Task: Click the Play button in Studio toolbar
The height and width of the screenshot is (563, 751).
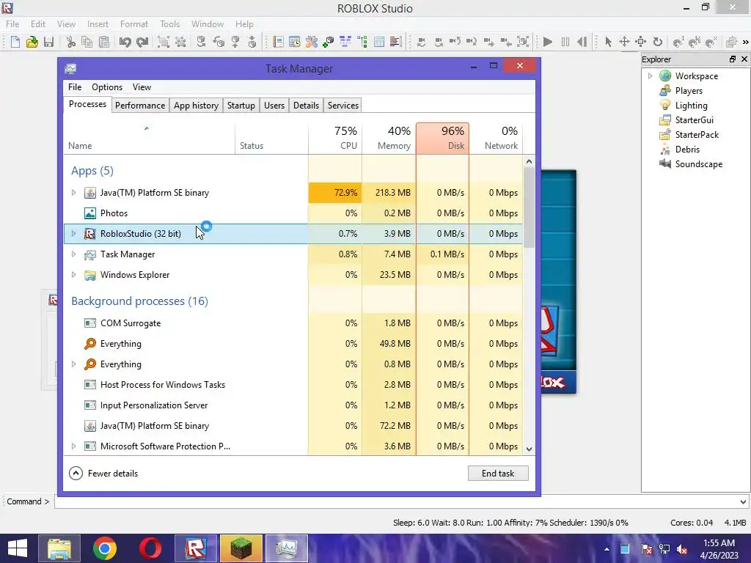Action: pyautogui.click(x=547, y=42)
